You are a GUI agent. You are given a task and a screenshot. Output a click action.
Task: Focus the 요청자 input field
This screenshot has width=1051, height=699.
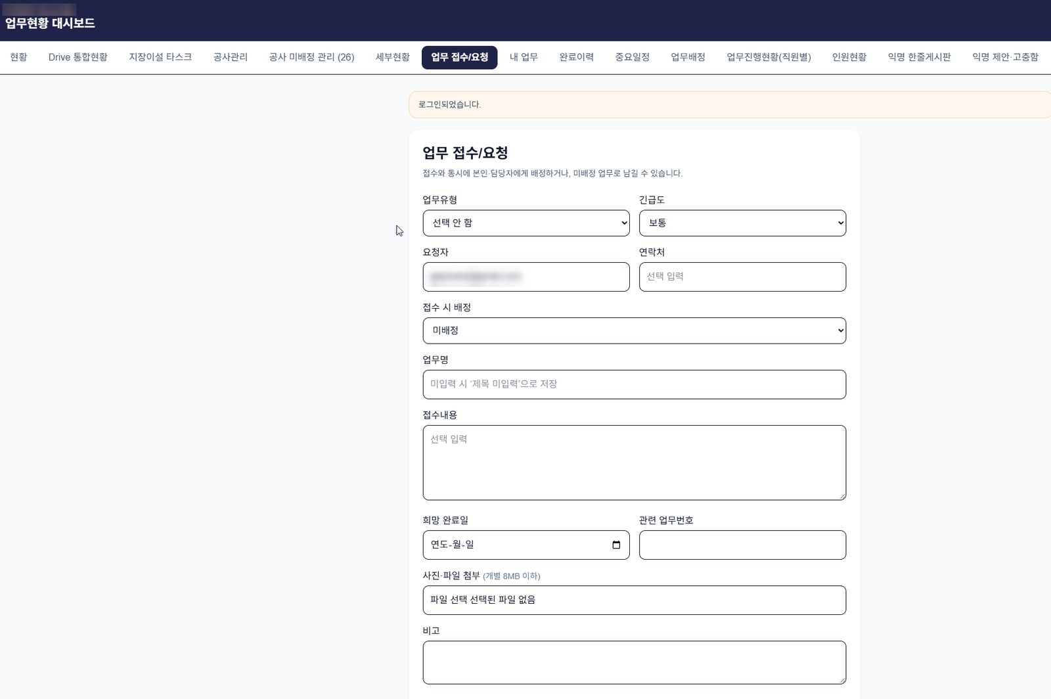[x=526, y=277]
